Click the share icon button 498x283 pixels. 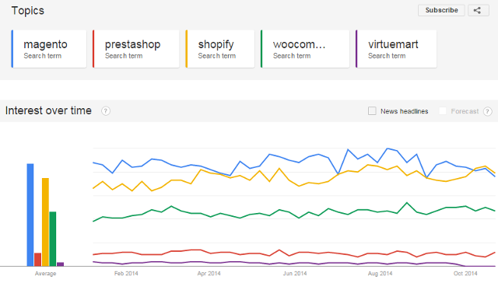coord(479,10)
